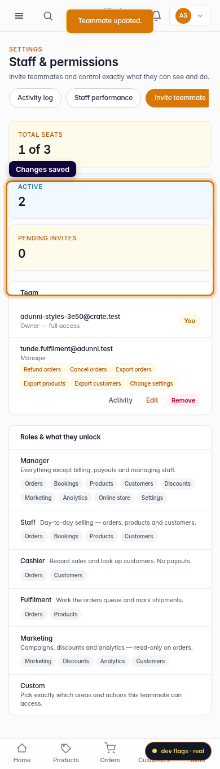Click the Total seats card
This screenshot has width=220, height=769.
pyautogui.click(x=110, y=144)
